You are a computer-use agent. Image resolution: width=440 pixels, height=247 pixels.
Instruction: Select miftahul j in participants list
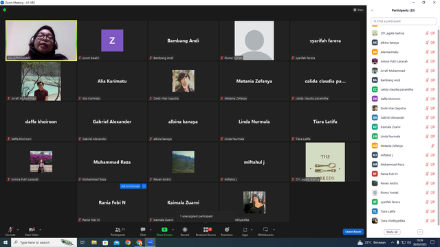coord(404,155)
